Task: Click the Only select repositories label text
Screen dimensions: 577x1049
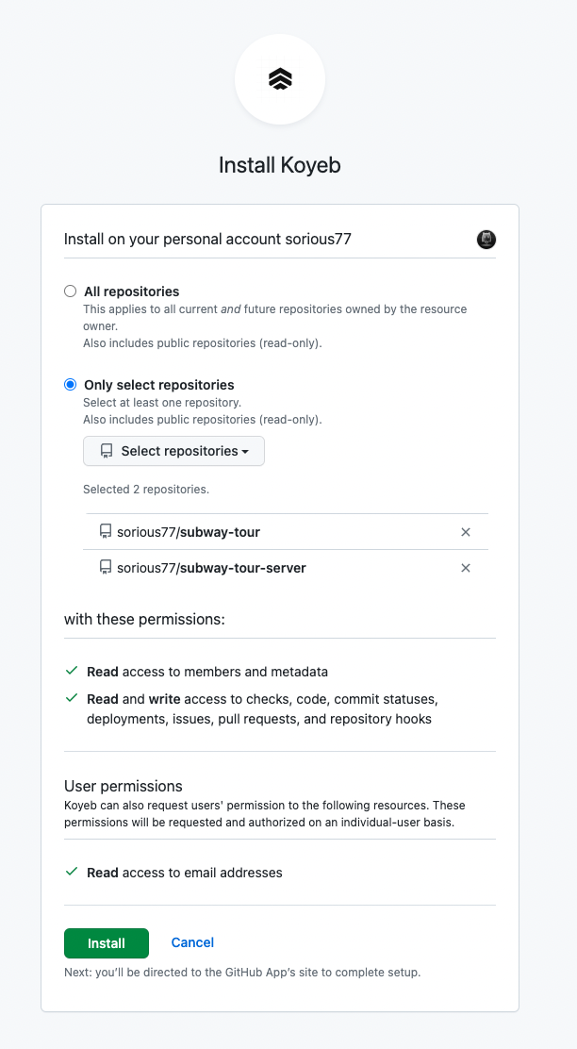Action: (x=158, y=385)
